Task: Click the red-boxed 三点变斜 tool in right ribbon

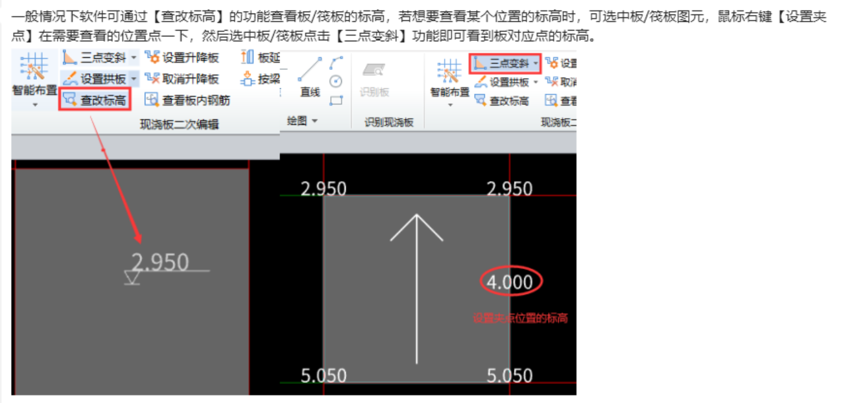Action: [x=505, y=63]
